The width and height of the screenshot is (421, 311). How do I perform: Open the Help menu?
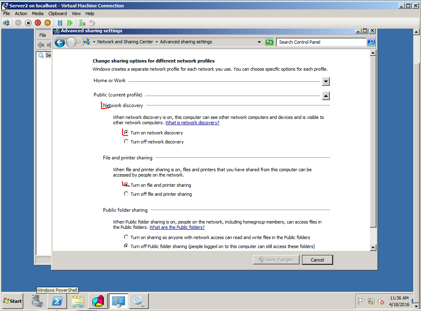(x=90, y=13)
